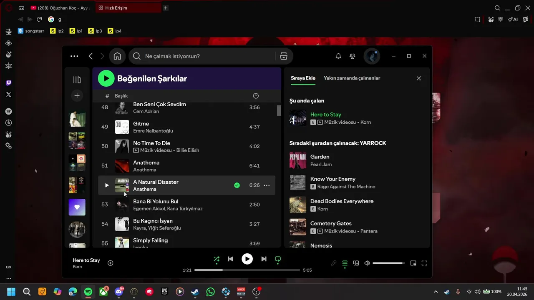Expand Your Library sidebar icon
Screen dimensions: 534x300
tap(77, 80)
